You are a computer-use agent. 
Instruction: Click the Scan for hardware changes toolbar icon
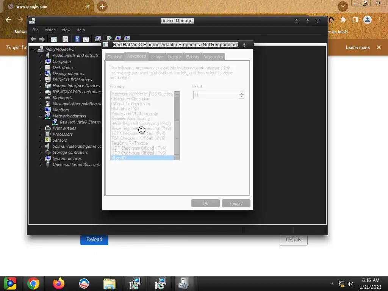[98, 39]
